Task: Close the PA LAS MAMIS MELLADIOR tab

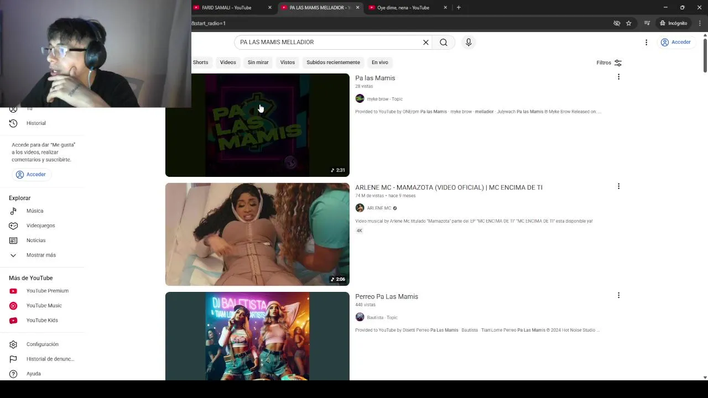Action: click(x=357, y=8)
